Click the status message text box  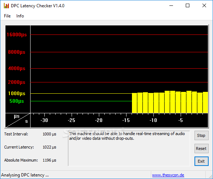[129, 149]
